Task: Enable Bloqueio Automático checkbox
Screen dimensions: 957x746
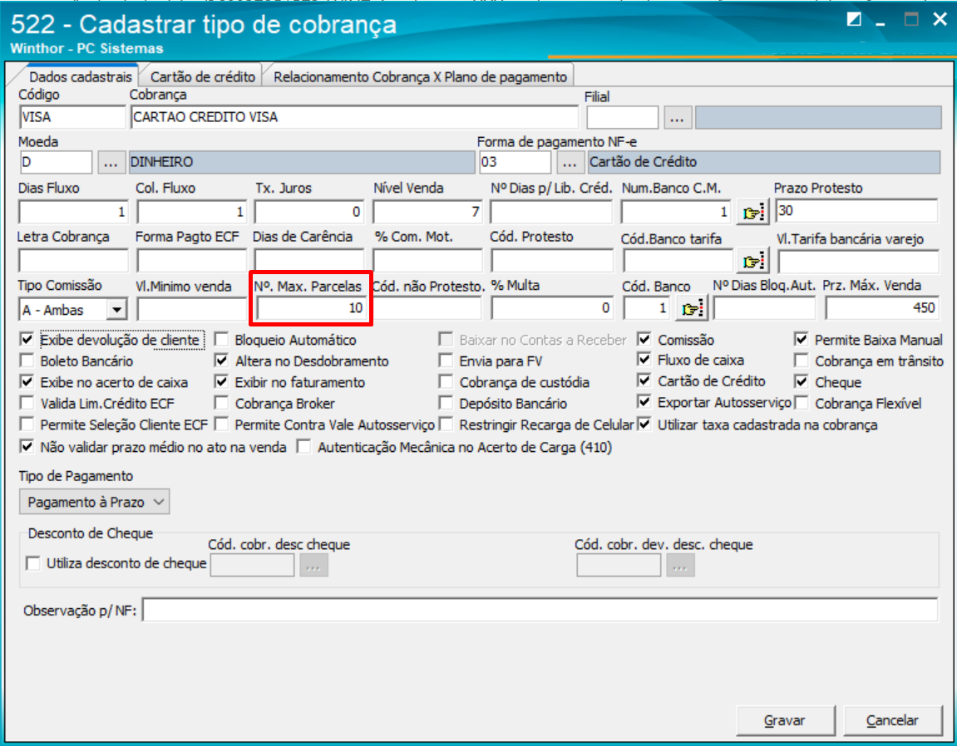Action: tap(221, 339)
